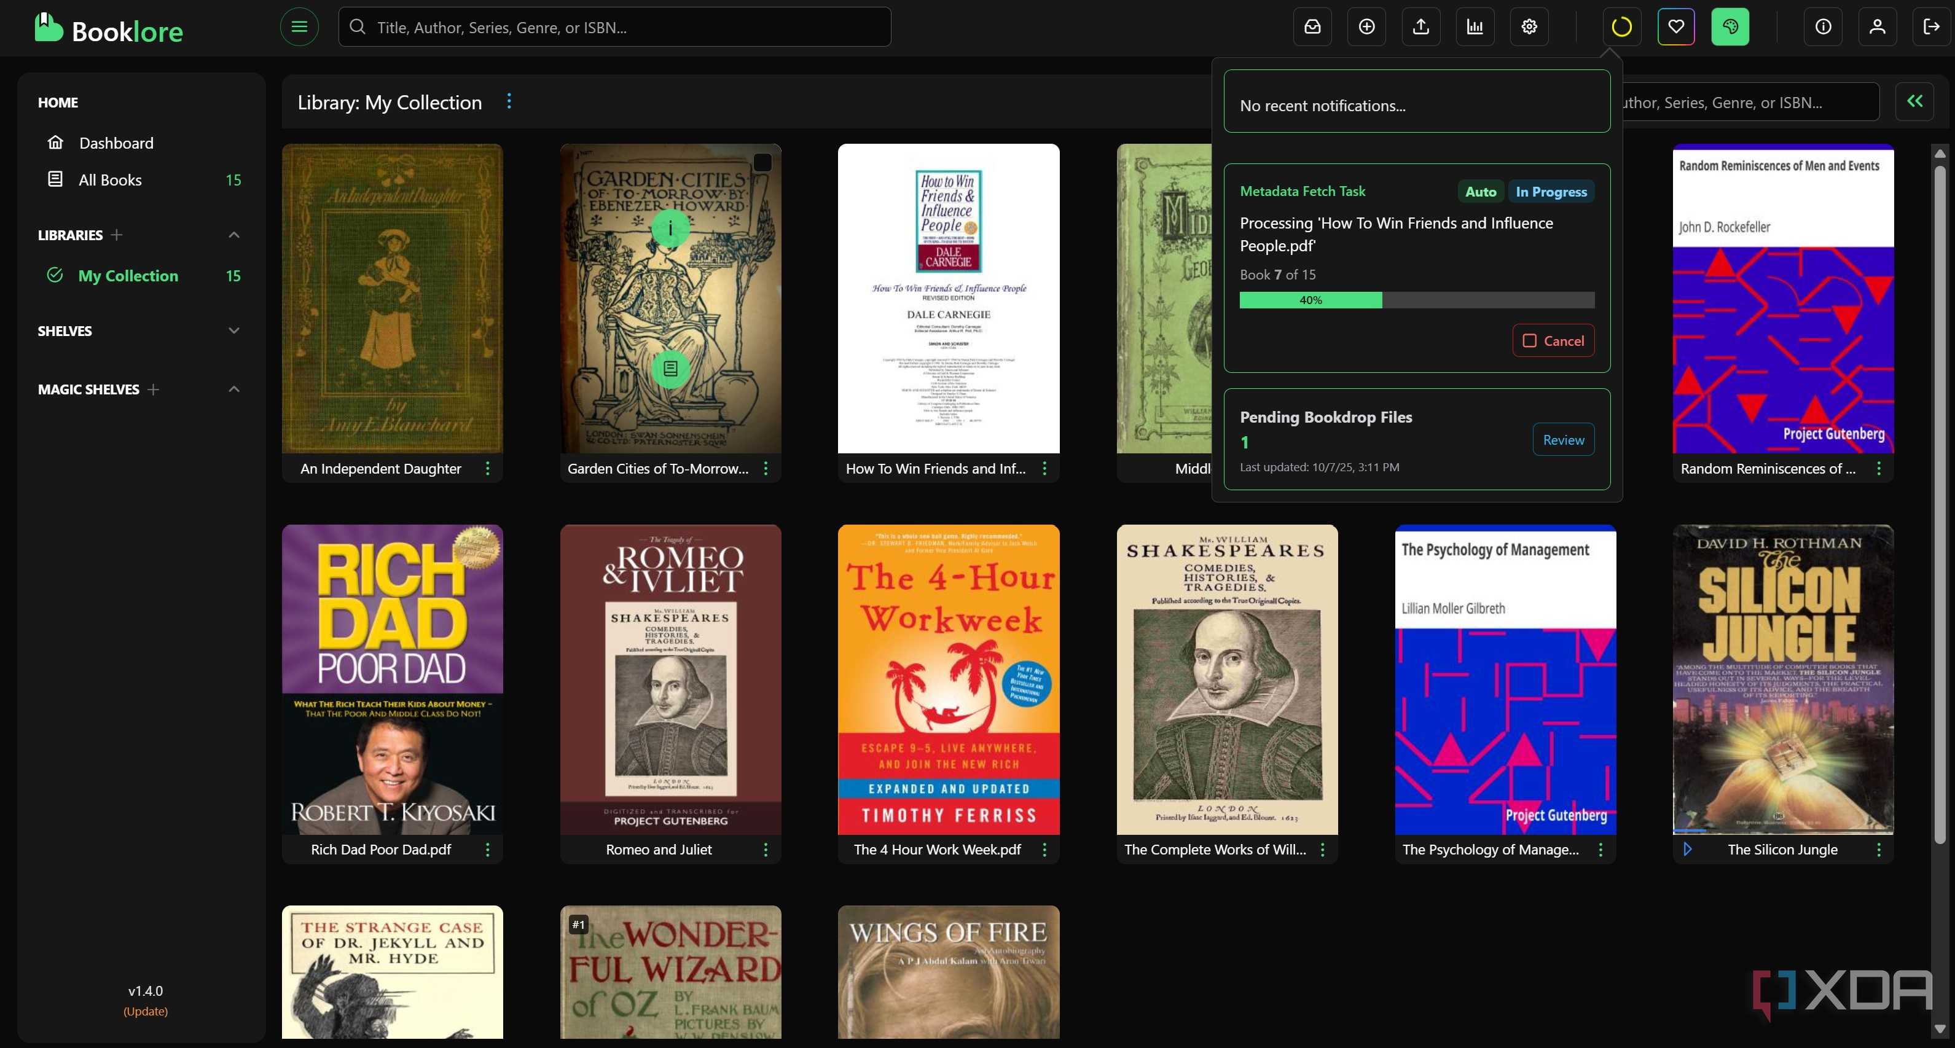View library statistics via bar chart icon

[1475, 26]
